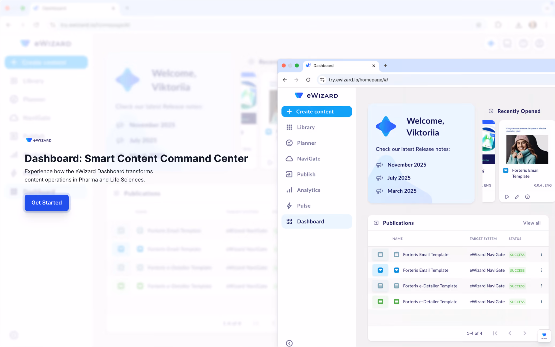Click the Create content button

317,111
